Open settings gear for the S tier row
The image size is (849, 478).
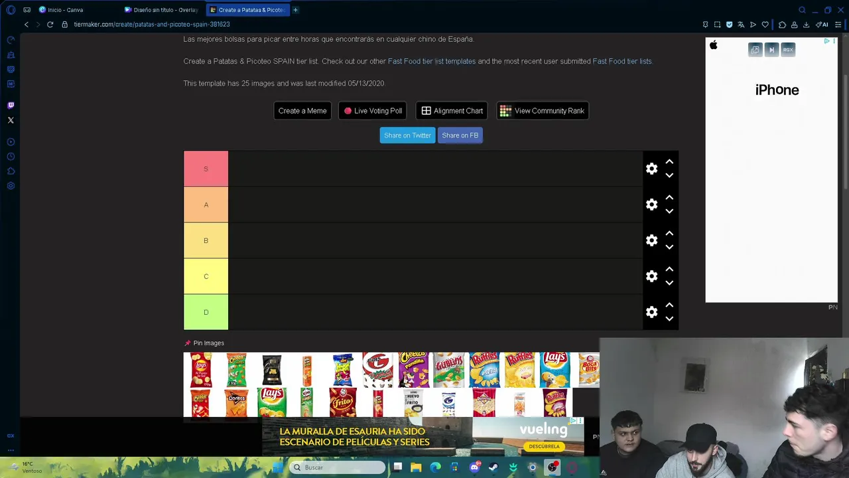(651, 169)
